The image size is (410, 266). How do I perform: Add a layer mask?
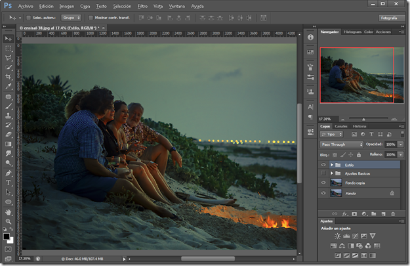(x=354, y=214)
